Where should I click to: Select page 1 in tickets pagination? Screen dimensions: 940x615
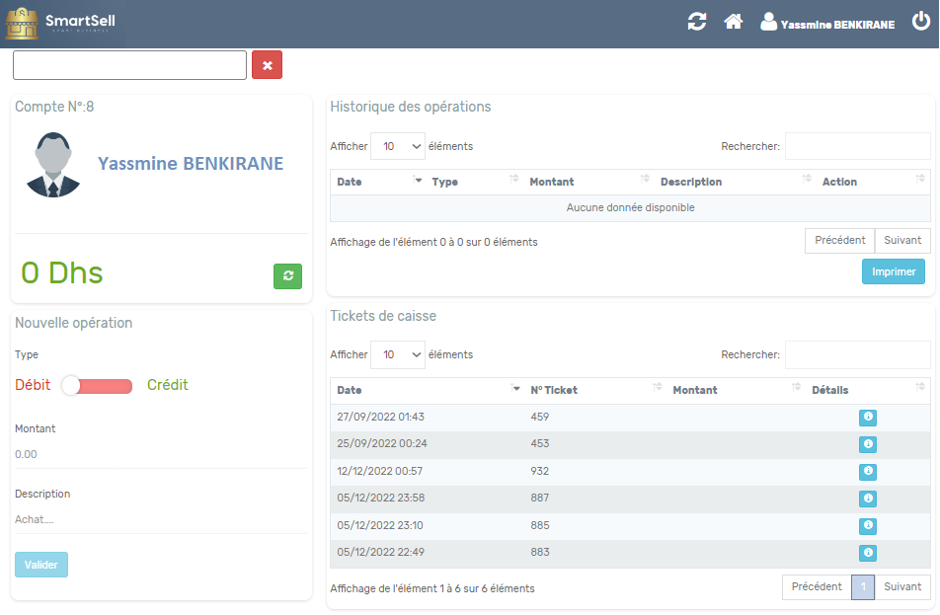coord(863,586)
